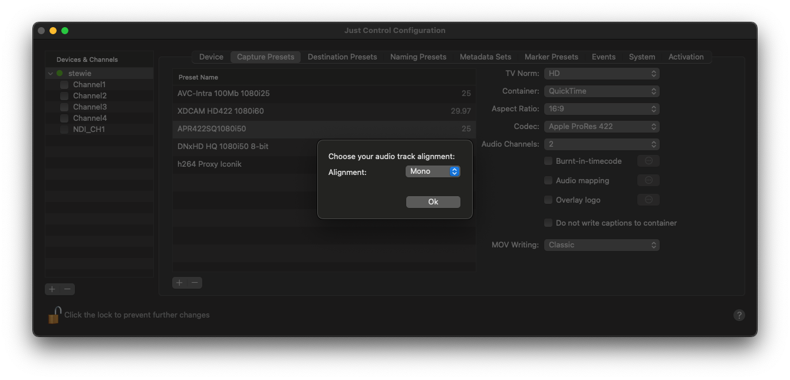Open the Aspect Ratio dropdown
The width and height of the screenshot is (790, 380).
coord(601,109)
